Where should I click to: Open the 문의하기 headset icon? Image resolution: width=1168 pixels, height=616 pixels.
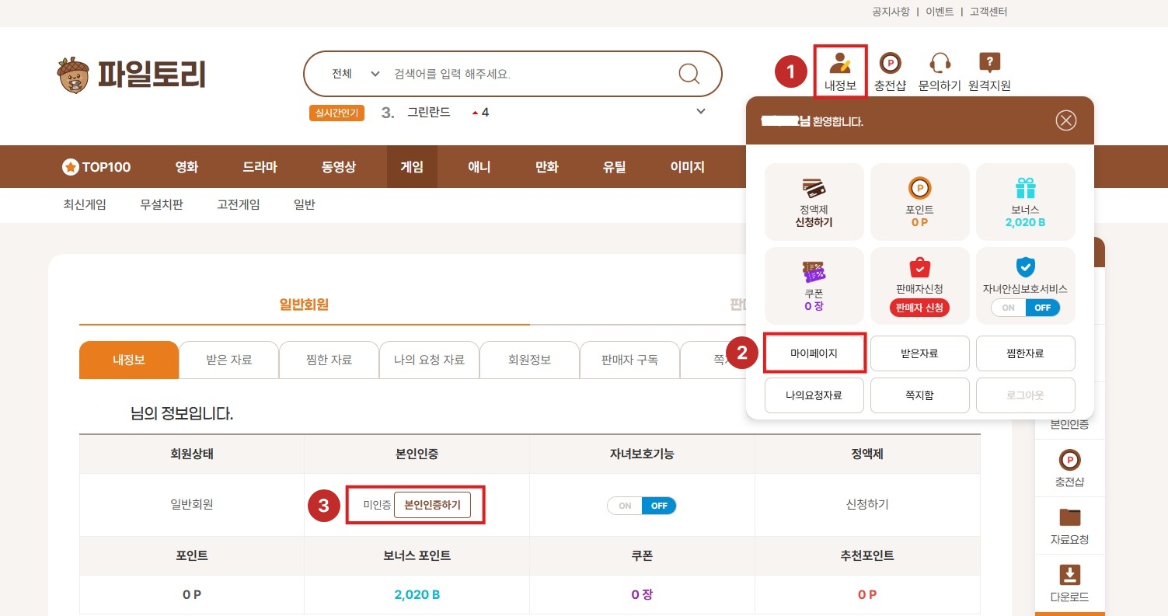940,63
